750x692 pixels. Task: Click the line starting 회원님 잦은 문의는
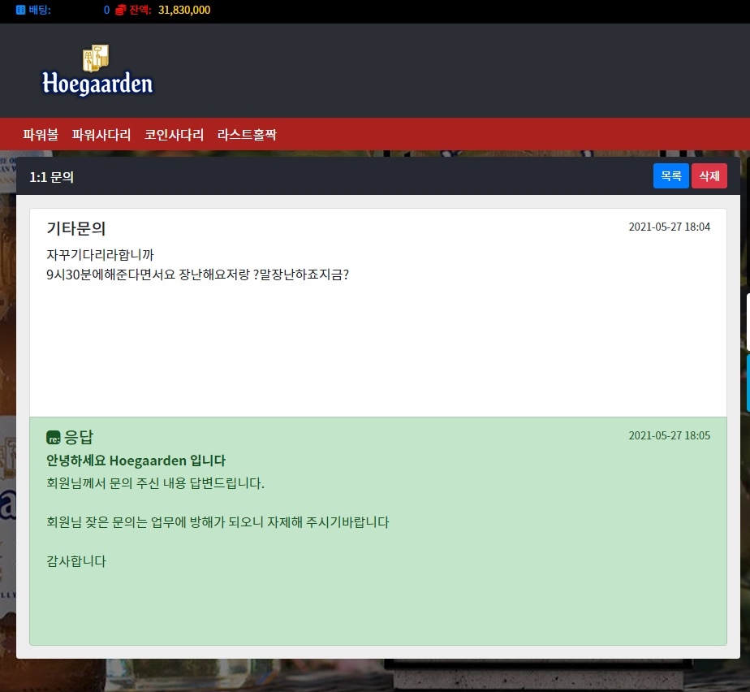[218, 522]
